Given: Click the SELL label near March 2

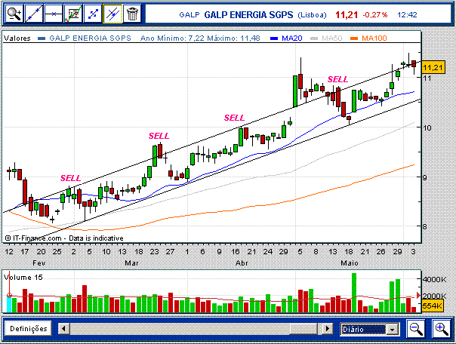Looking at the screenshot, I should pos(70,178).
